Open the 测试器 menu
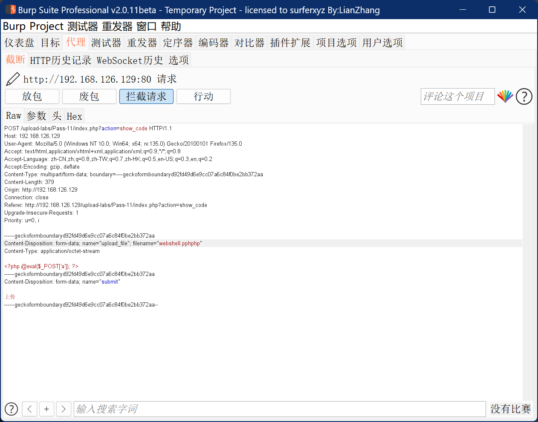The height and width of the screenshot is (422, 538). [x=83, y=26]
